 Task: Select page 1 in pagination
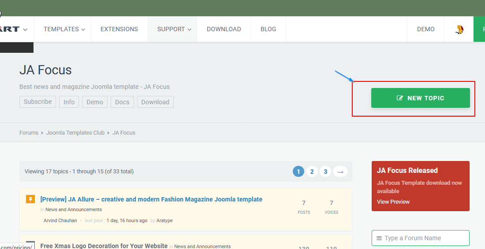[298, 172]
